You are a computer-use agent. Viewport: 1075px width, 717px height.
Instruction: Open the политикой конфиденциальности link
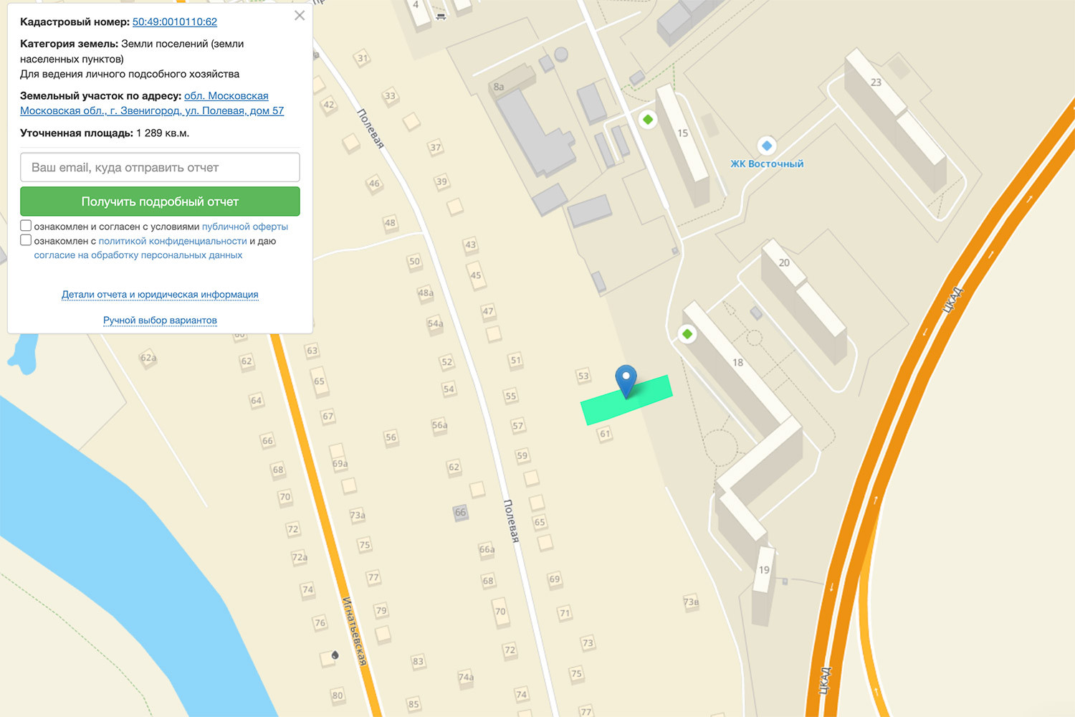click(173, 241)
